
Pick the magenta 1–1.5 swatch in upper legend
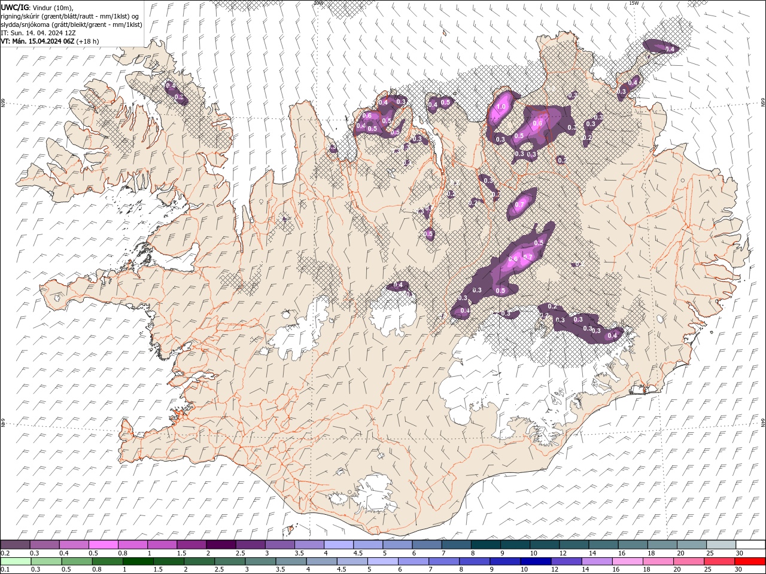point(162,545)
